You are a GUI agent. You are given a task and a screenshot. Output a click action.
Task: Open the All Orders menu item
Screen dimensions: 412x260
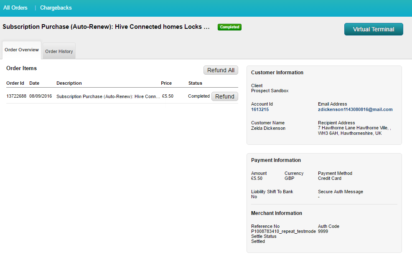(15, 8)
